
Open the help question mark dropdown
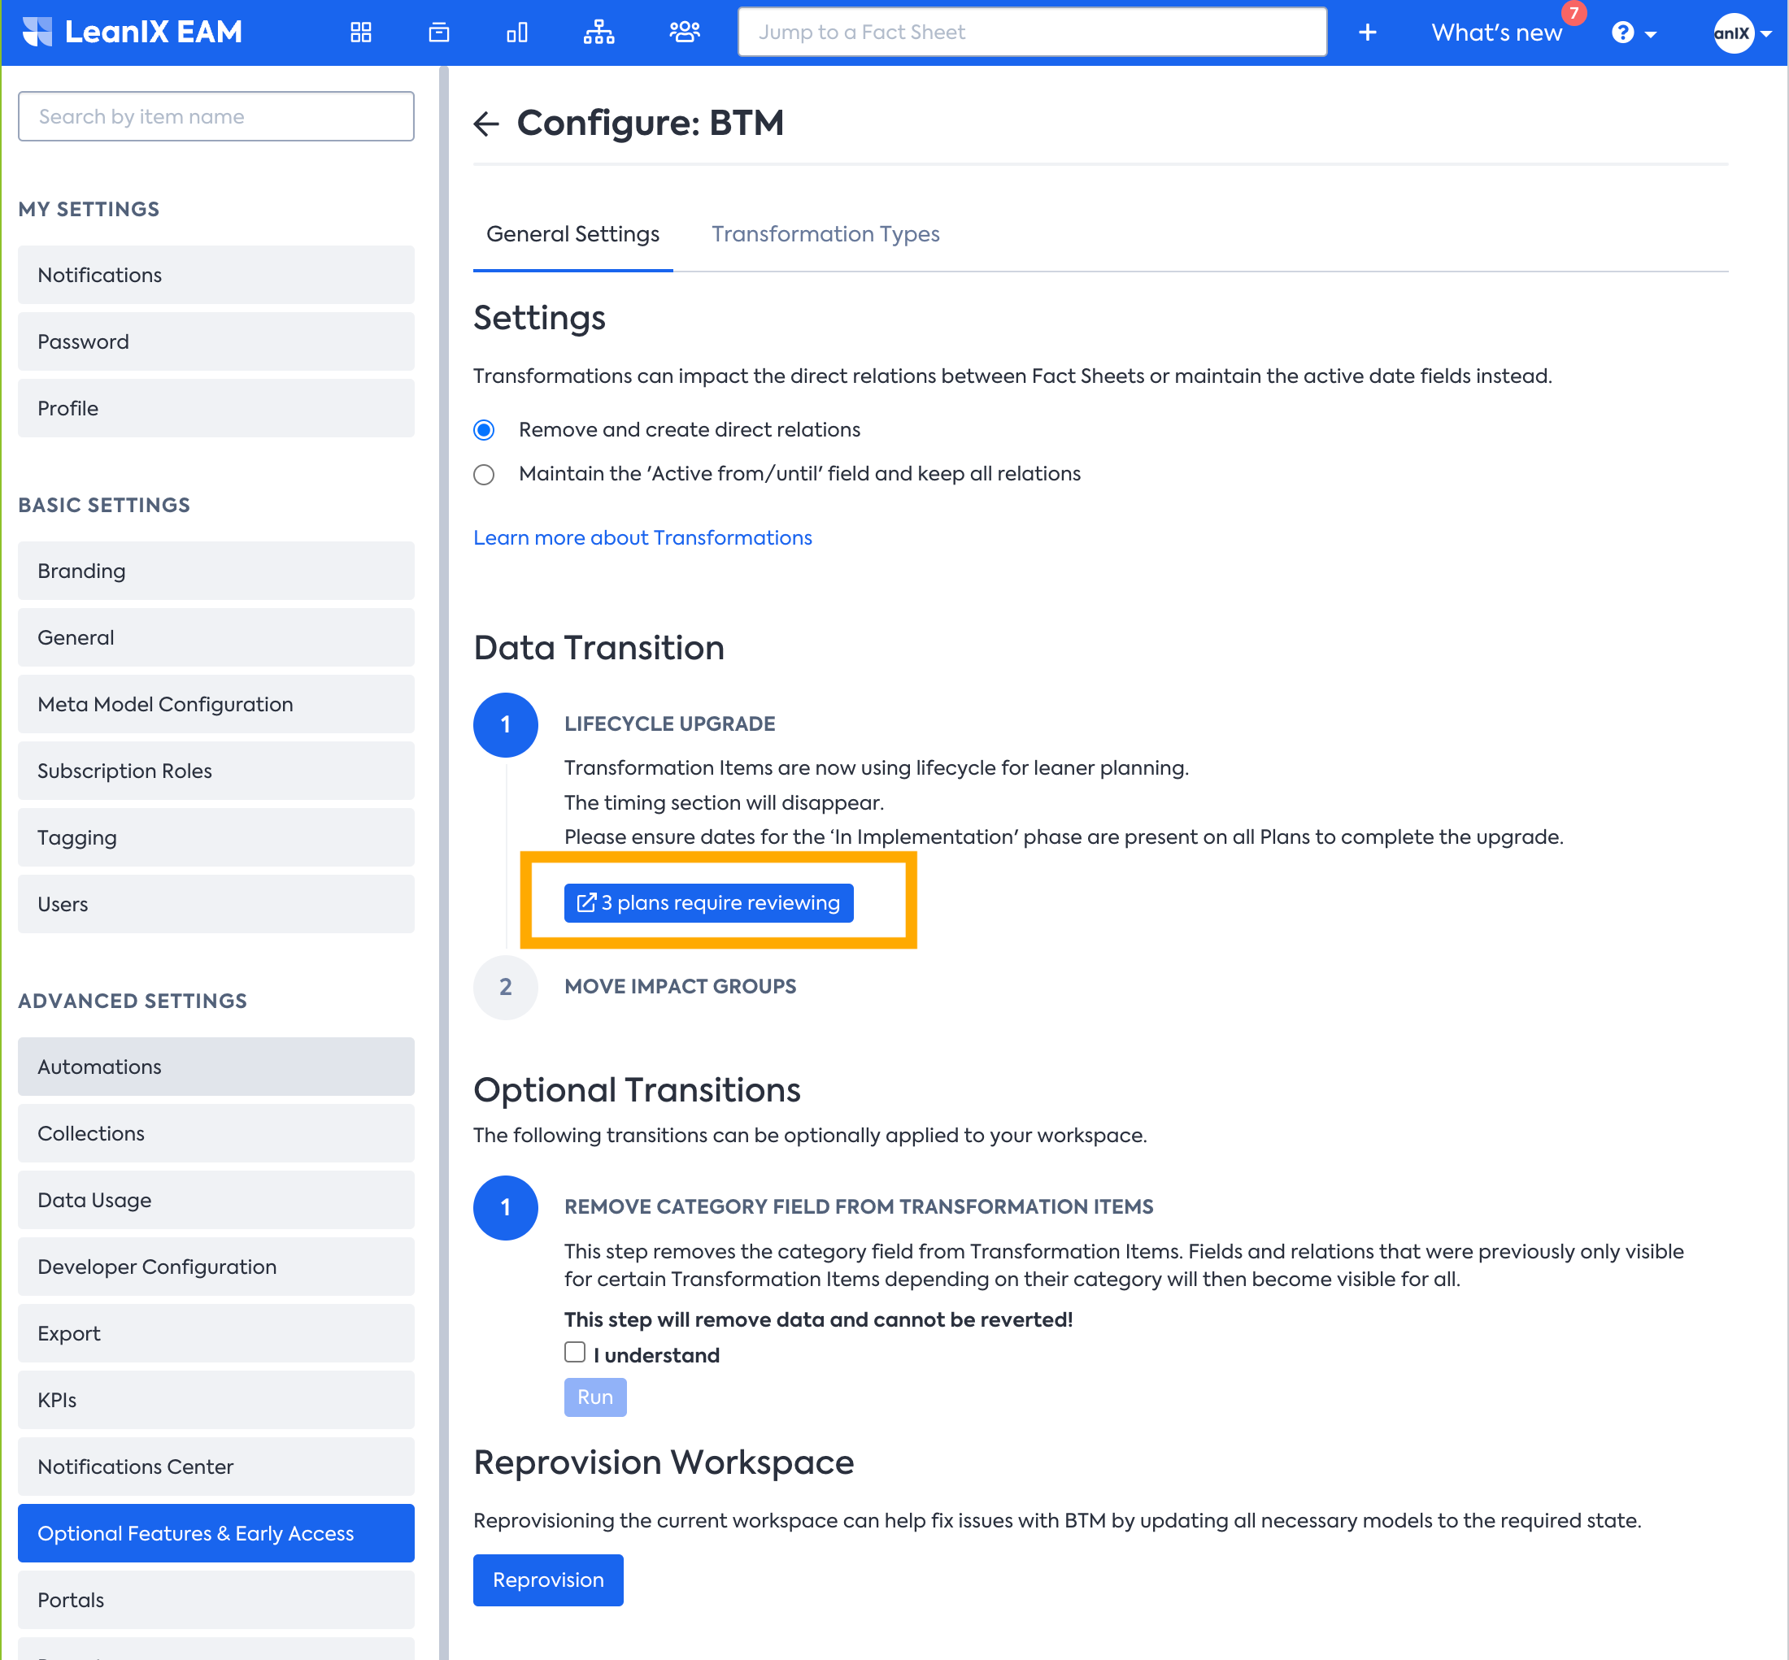(x=1633, y=33)
